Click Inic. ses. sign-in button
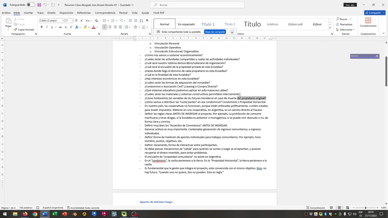Image resolution: width=388 pixels, height=218 pixels. [350, 5]
